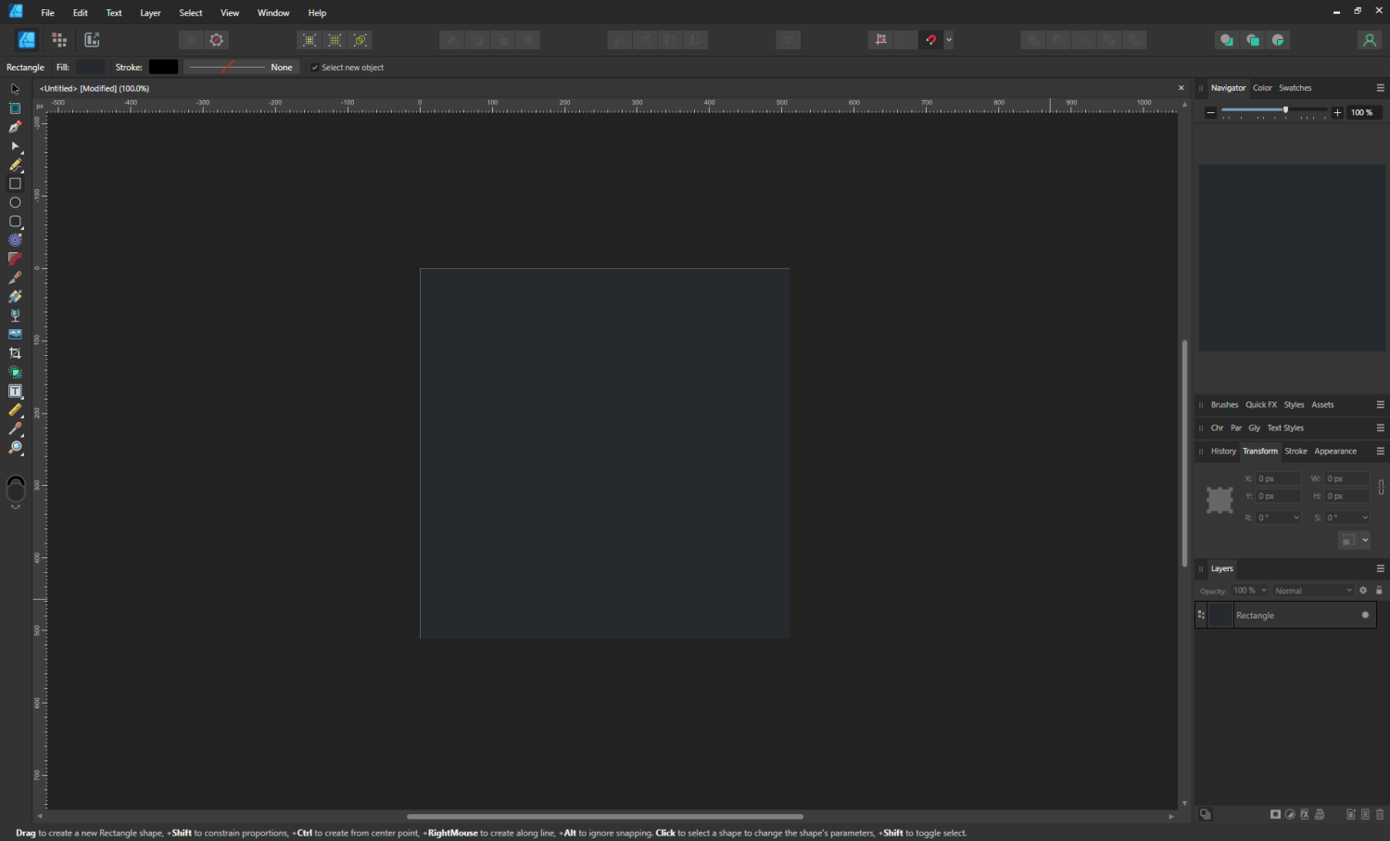Viewport: 1390px width, 841px height.
Task: Open the blend mode dropdown showing Normal
Action: [1311, 590]
